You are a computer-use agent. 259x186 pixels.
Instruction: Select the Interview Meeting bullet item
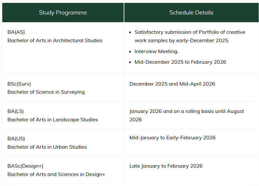coord(157,51)
